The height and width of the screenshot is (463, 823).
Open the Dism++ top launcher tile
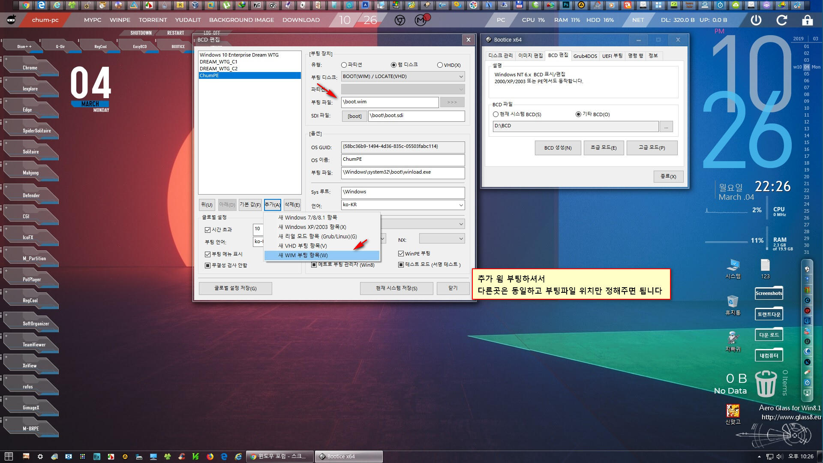(24, 46)
